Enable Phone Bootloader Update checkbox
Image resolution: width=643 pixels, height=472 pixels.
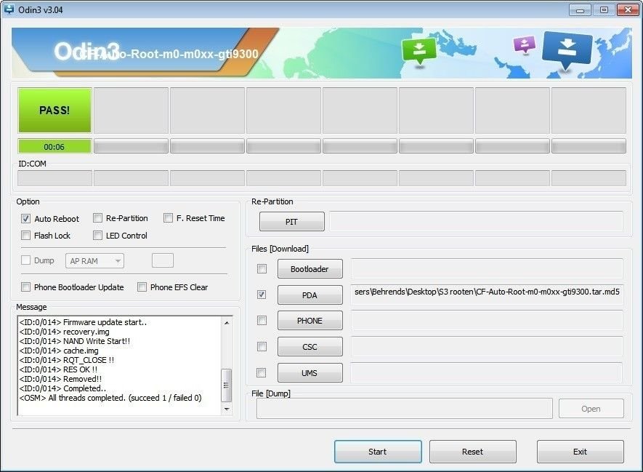click(26, 287)
